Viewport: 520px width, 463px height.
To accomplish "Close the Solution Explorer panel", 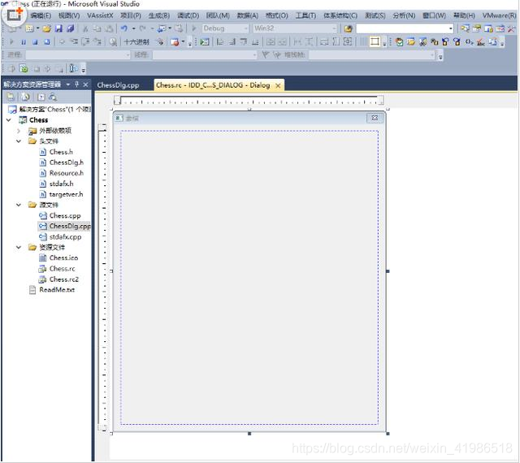I will (85, 84).
